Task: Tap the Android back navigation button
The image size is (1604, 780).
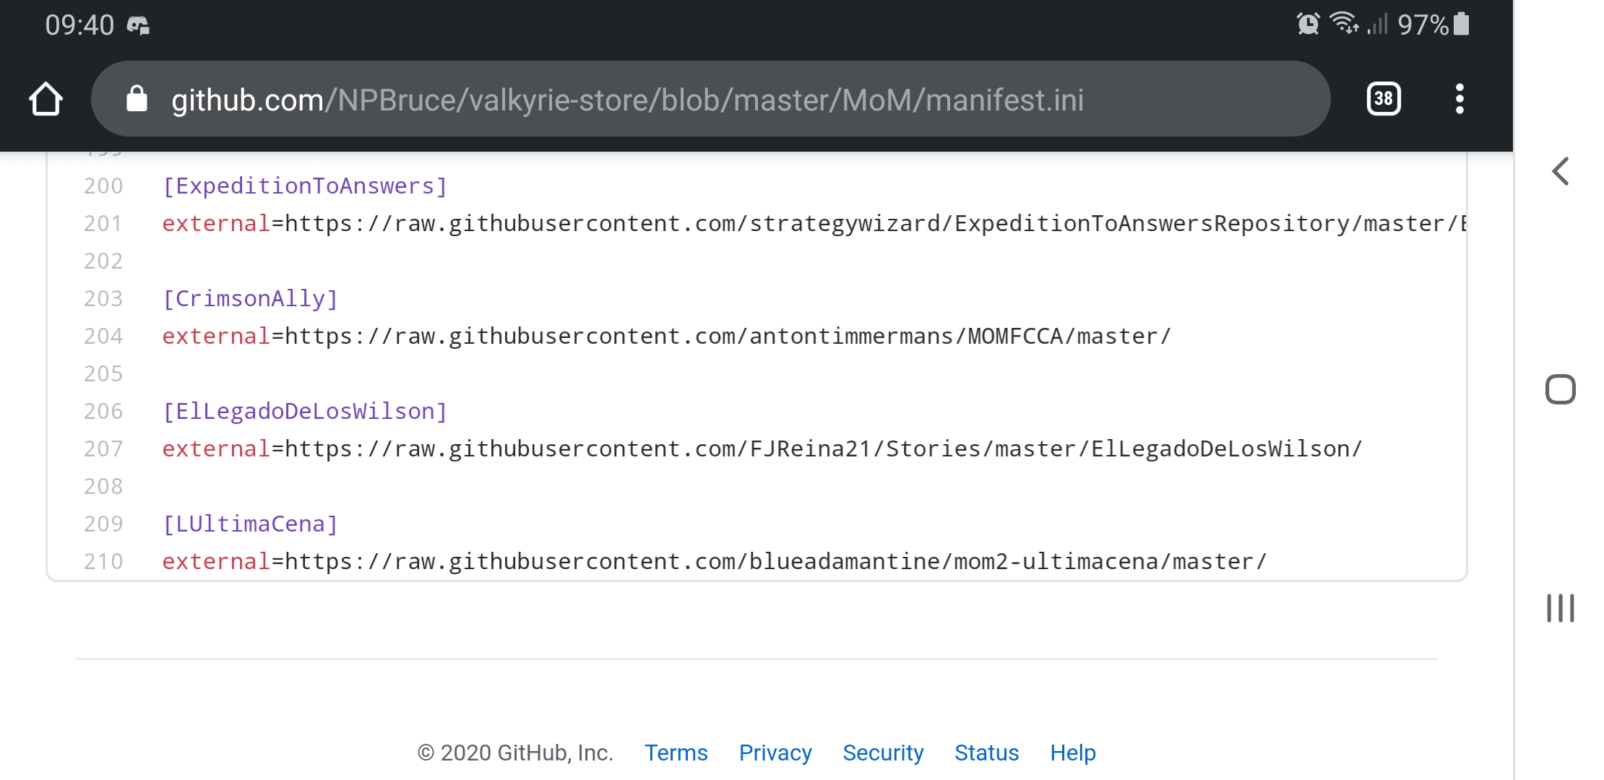Action: click(x=1561, y=171)
